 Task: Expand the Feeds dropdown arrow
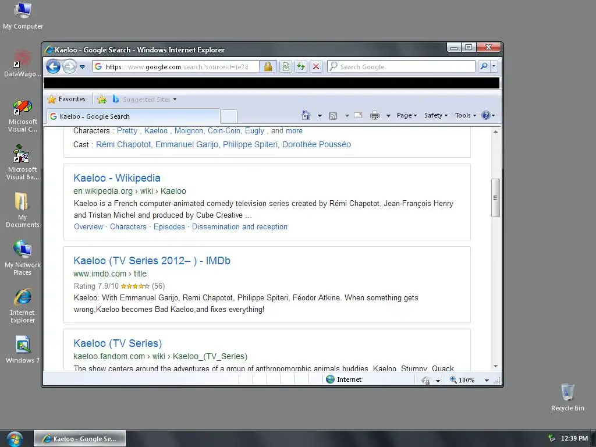click(347, 116)
